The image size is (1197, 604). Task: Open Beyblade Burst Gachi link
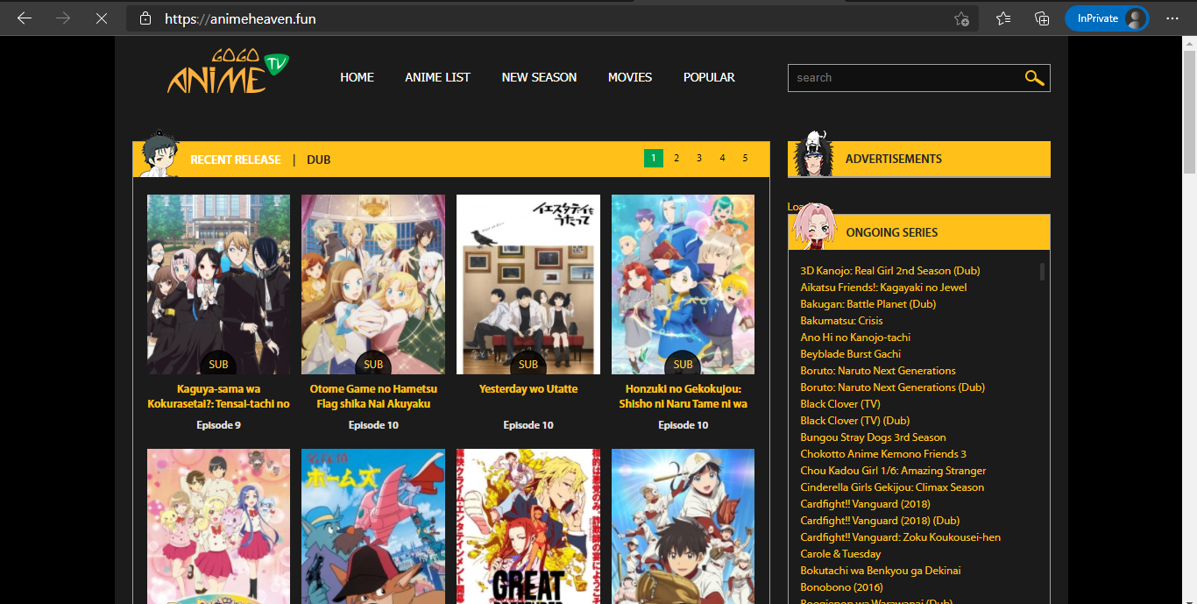tap(850, 354)
